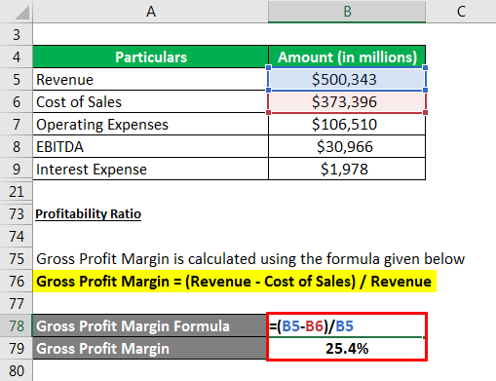Viewport: 496px width, 381px height.
Task: Select column C header
Action: tap(461, 12)
